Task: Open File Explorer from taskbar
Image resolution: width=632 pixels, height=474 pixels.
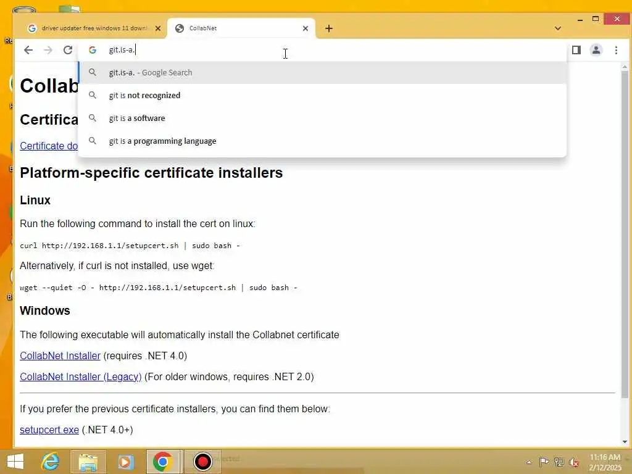Action: [x=88, y=462]
